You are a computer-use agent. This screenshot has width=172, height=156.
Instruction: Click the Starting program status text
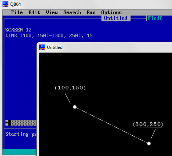tap(21, 134)
